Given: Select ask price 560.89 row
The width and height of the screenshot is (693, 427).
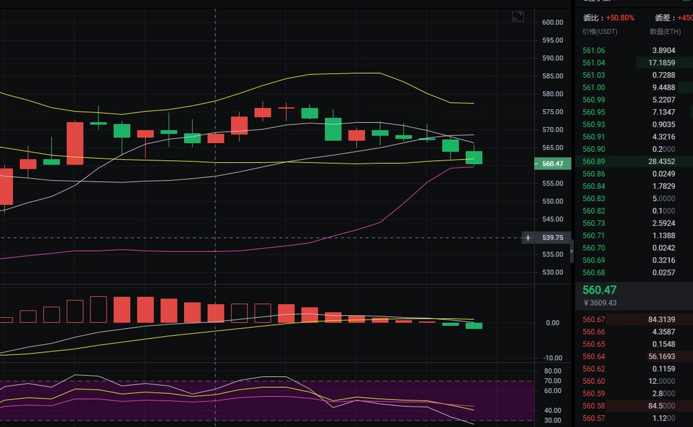Looking at the screenshot, I should pos(634,161).
